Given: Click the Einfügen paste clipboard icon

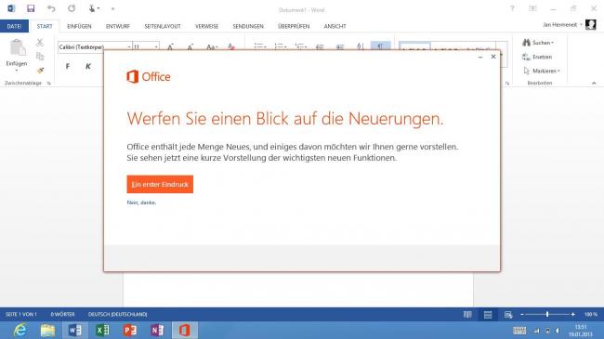Looking at the screenshot, I should [17, 47].
